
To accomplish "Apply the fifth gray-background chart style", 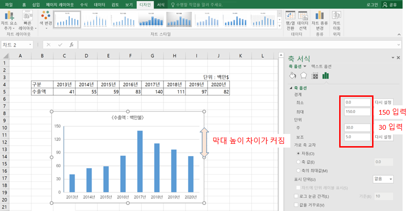I will 179,19.
